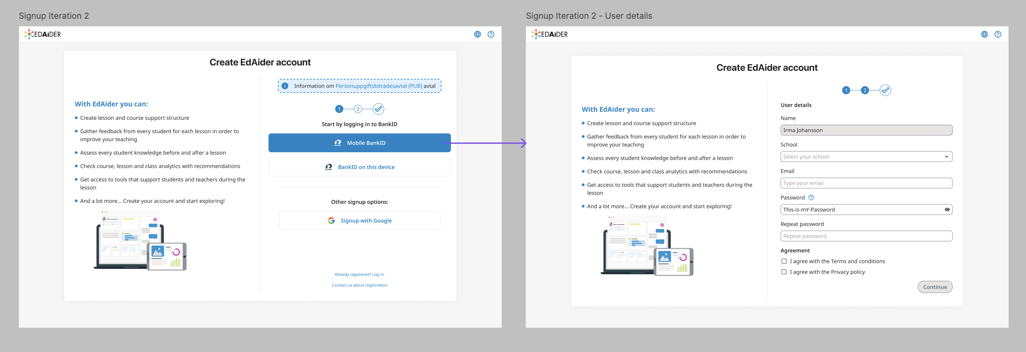The height and width of the screenshot is (352, 1026).
Task: Click 'User details' heading text
Action: [x=796, y=105]
